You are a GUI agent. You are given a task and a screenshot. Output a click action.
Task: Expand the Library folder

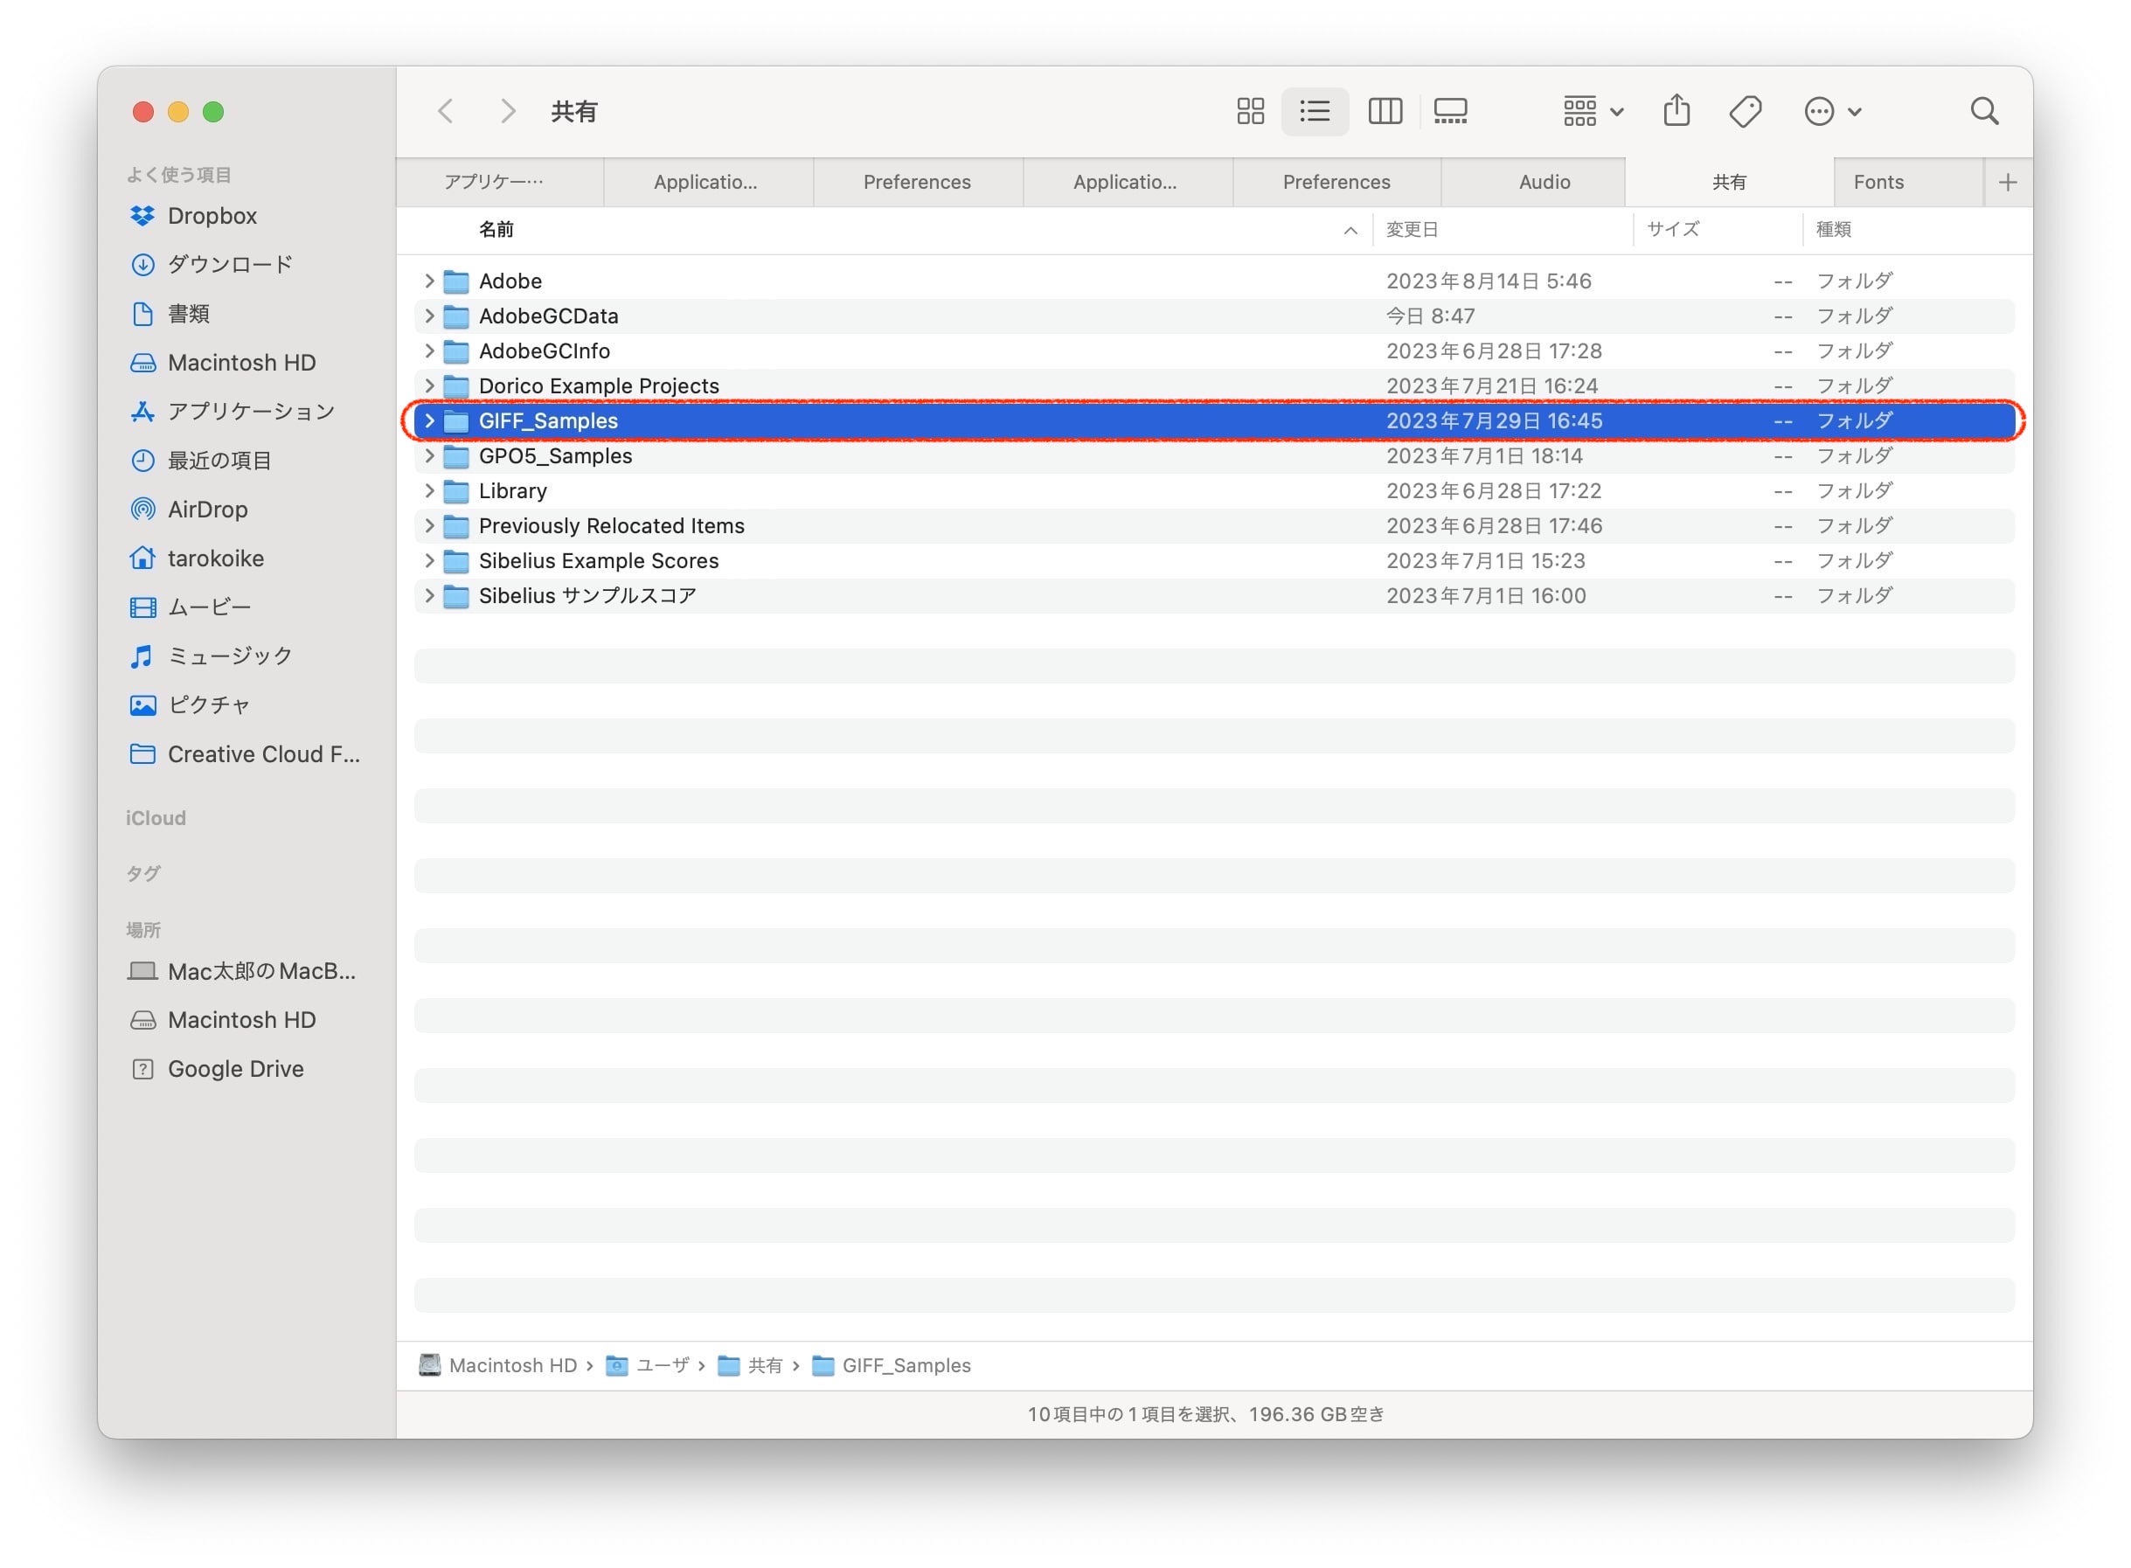coord(429,490)
